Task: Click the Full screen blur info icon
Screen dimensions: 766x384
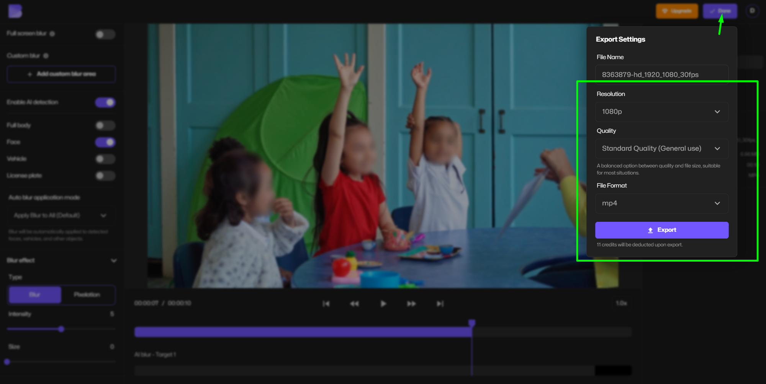Action: coord(52,34)
